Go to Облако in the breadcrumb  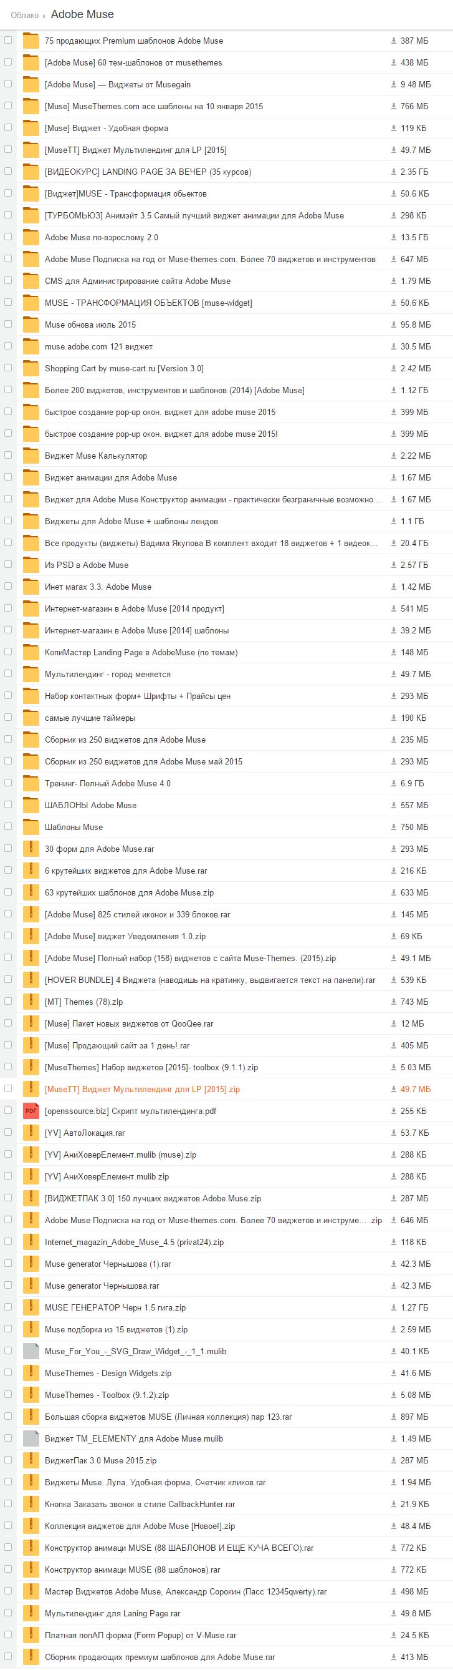[x=24, y=15]
